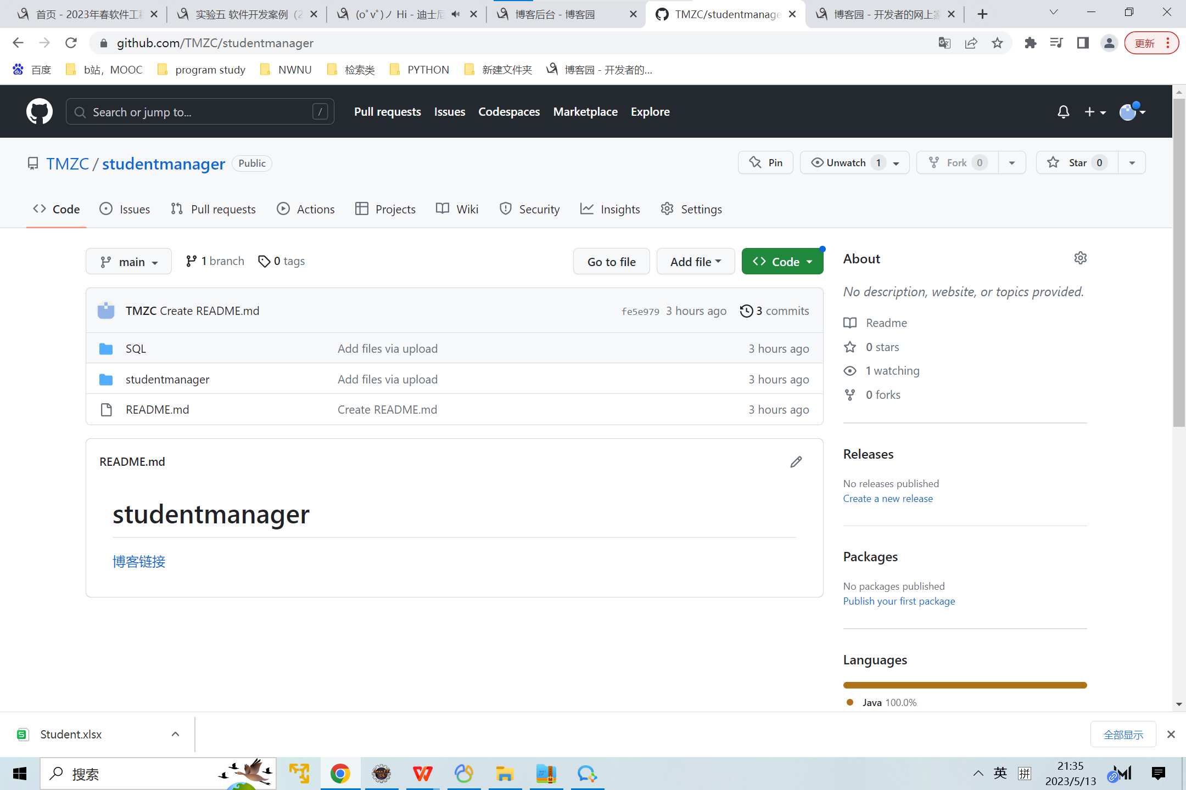Open About settings gear icon

coord(1080,258)
